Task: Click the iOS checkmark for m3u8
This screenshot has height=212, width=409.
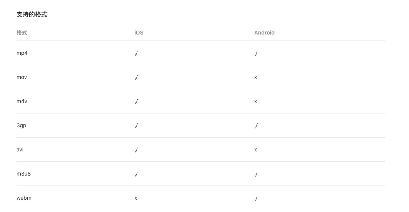Action: 136,174
